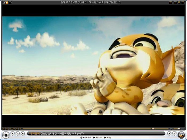Toggle the elapsed time display
The width and height of the screenshot is (187, 140).
tap(12, 129)
